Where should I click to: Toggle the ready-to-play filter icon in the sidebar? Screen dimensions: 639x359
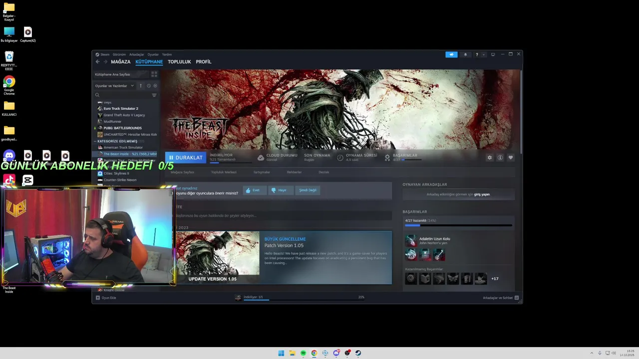tap(155, 86)
